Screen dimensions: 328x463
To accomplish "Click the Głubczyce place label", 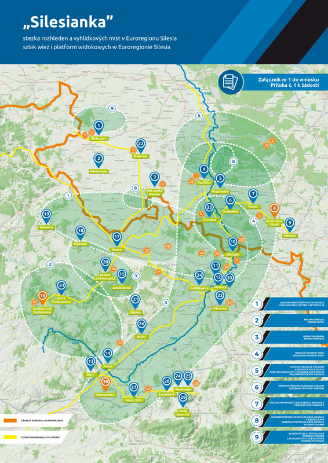I will coord(99,138).
